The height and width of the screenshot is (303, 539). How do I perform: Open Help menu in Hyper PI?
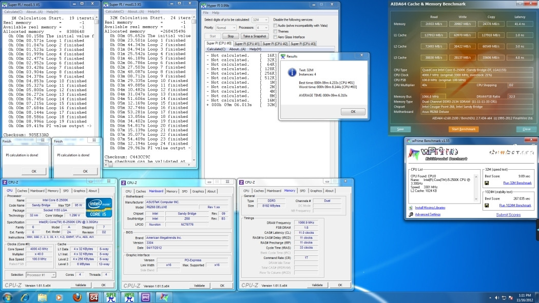tap(216, 13)
